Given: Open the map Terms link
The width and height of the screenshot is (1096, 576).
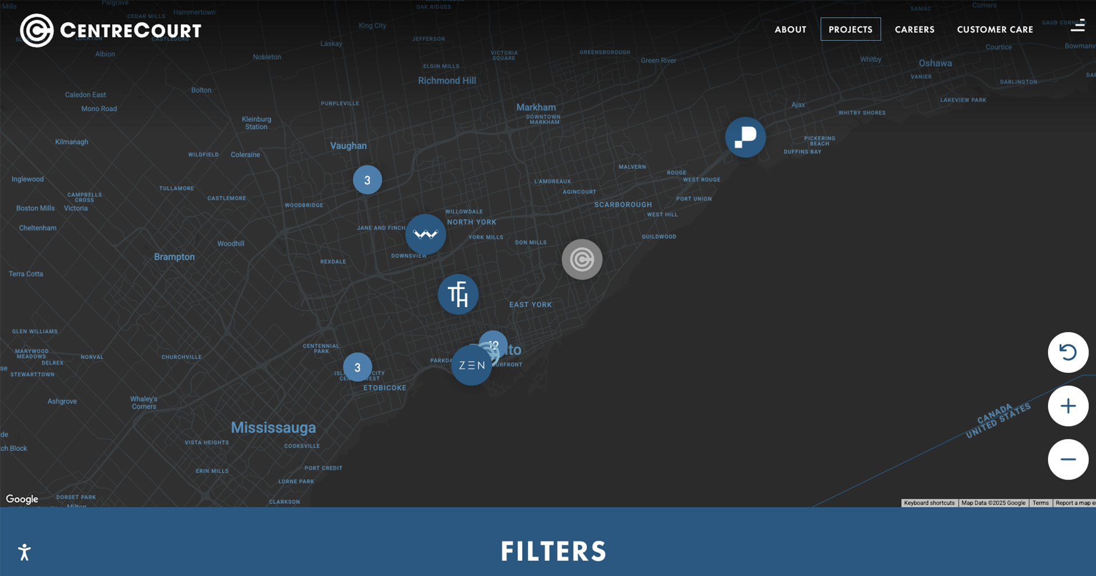Looking at the screenshot, I should coord(1041,503).
